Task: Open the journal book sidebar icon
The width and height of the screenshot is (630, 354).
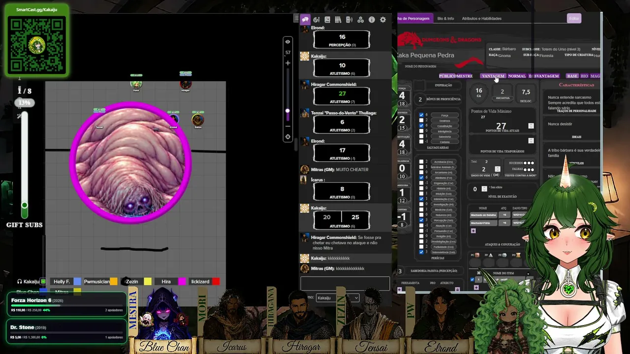Action: 327,20
